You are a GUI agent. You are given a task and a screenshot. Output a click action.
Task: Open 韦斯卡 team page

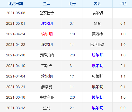click(x=47, y=66)
